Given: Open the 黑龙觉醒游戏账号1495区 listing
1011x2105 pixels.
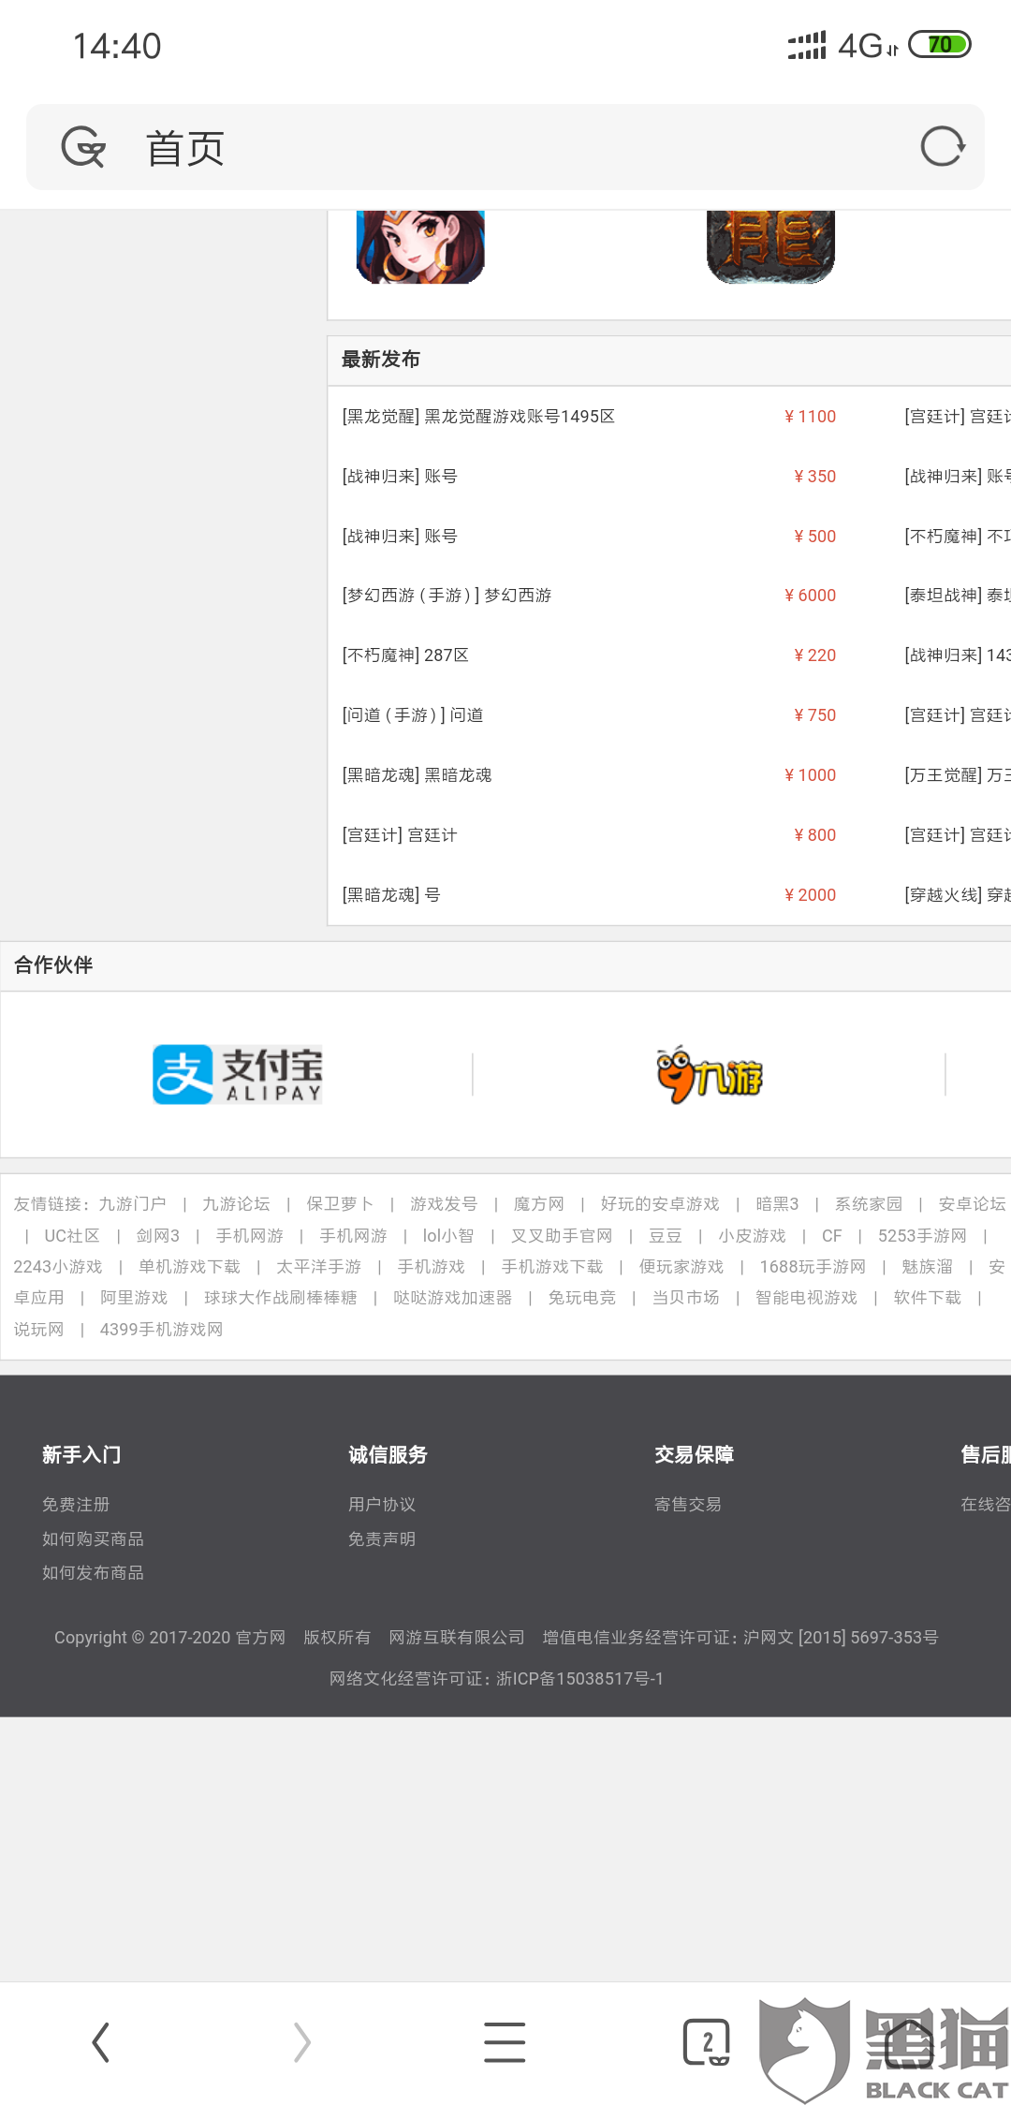Looking at the screenshot, I should point(478,417).
